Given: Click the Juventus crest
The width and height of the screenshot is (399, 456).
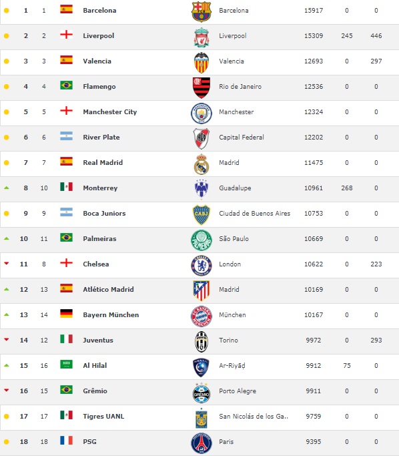Looking at the screenshot, I should [202, 341].
